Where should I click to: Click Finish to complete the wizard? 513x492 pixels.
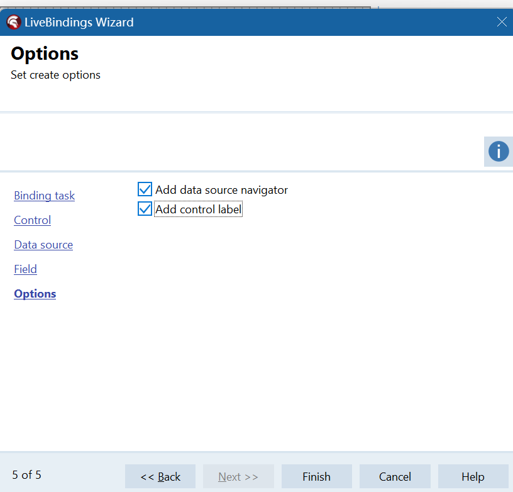pyautogui.click(x=316, y=476)
